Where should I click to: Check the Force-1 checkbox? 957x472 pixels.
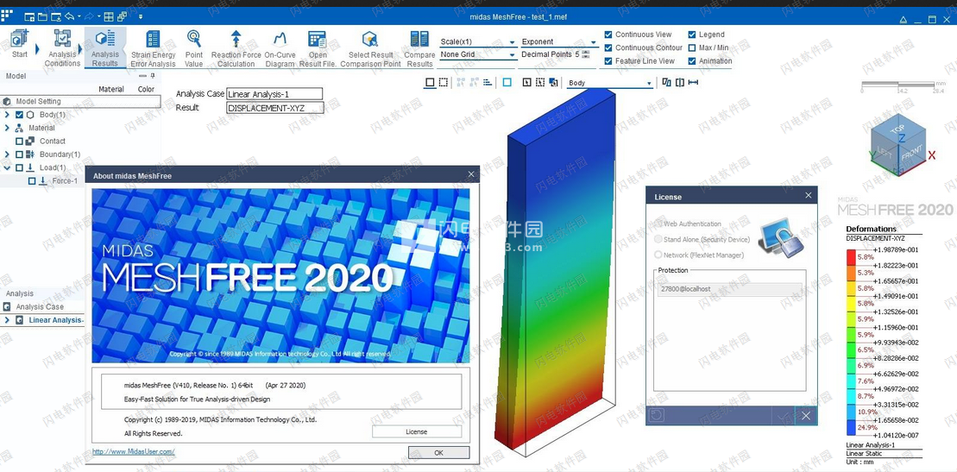coord(32,180)
